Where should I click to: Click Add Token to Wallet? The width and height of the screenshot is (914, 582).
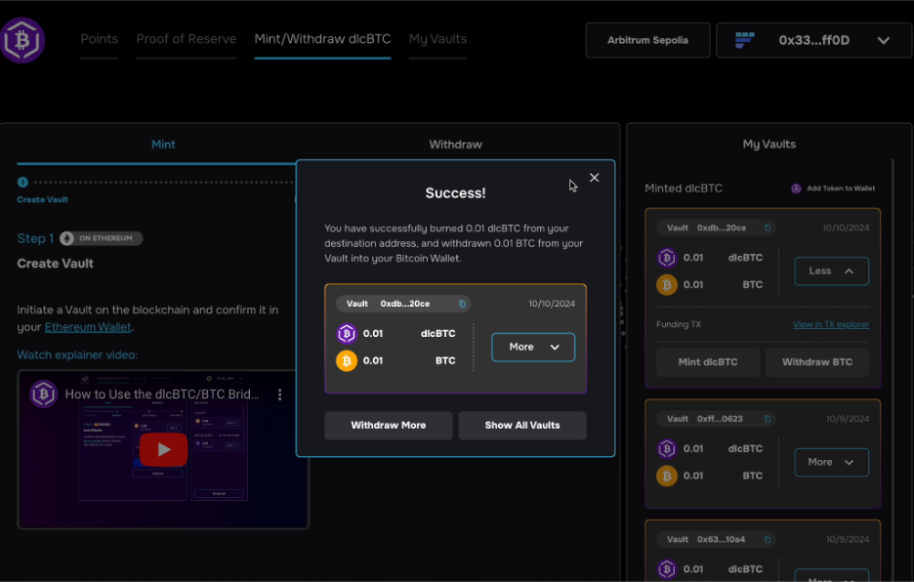[x=832, y=188]
